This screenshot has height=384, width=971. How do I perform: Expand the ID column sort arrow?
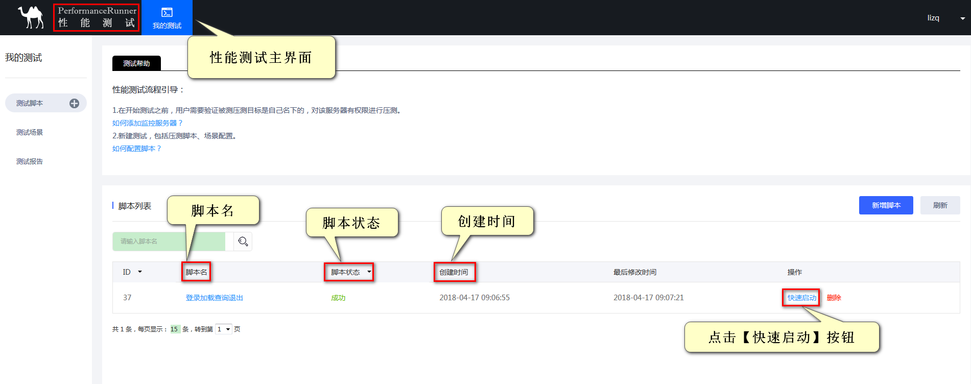tap(140, 272)
